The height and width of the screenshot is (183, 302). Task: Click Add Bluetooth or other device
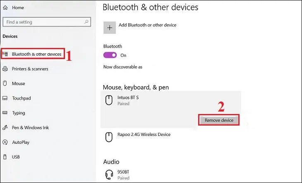147,25
